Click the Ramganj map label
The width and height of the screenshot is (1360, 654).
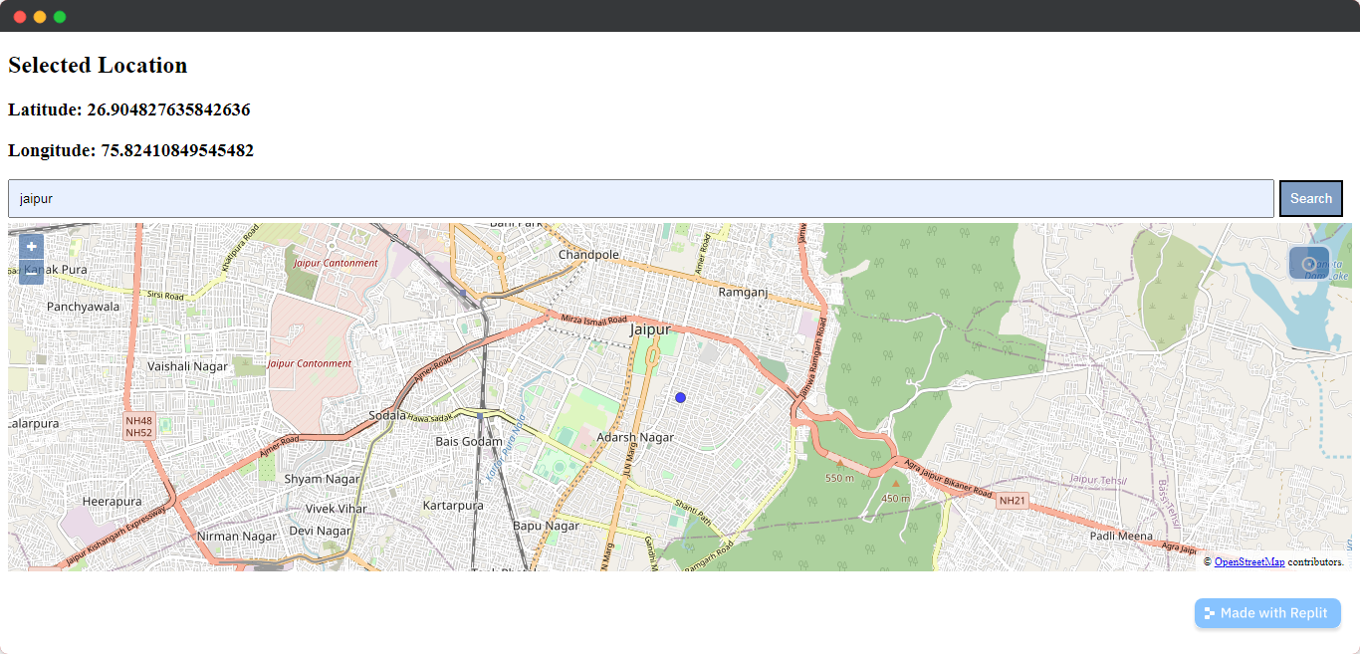[744, 293]
